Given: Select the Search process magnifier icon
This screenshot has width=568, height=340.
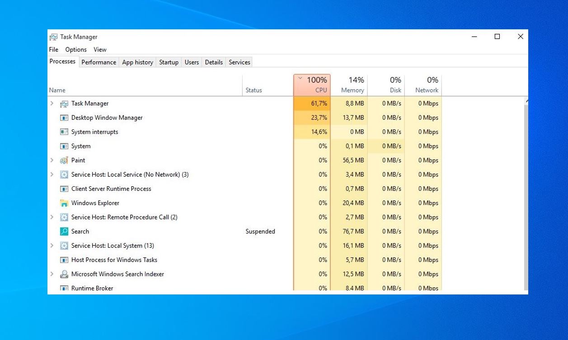Looking at the screenshot, I should pos(64,231).
